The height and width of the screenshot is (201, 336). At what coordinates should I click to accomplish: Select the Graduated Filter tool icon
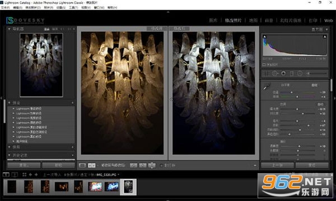point(292,74)
